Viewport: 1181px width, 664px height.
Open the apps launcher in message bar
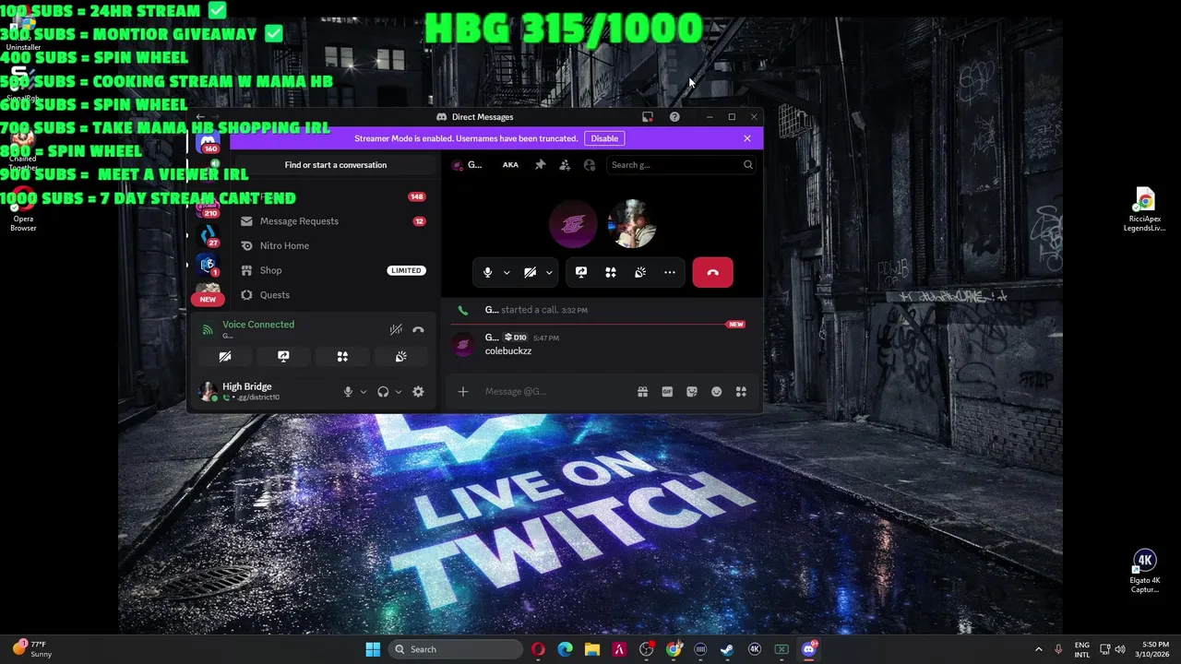(x=741, y=392)
